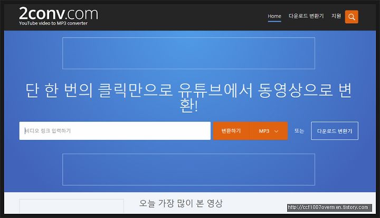380x218 pixels.
Task: Click the 또는 text beside the converter button
Action: (299, 131)
